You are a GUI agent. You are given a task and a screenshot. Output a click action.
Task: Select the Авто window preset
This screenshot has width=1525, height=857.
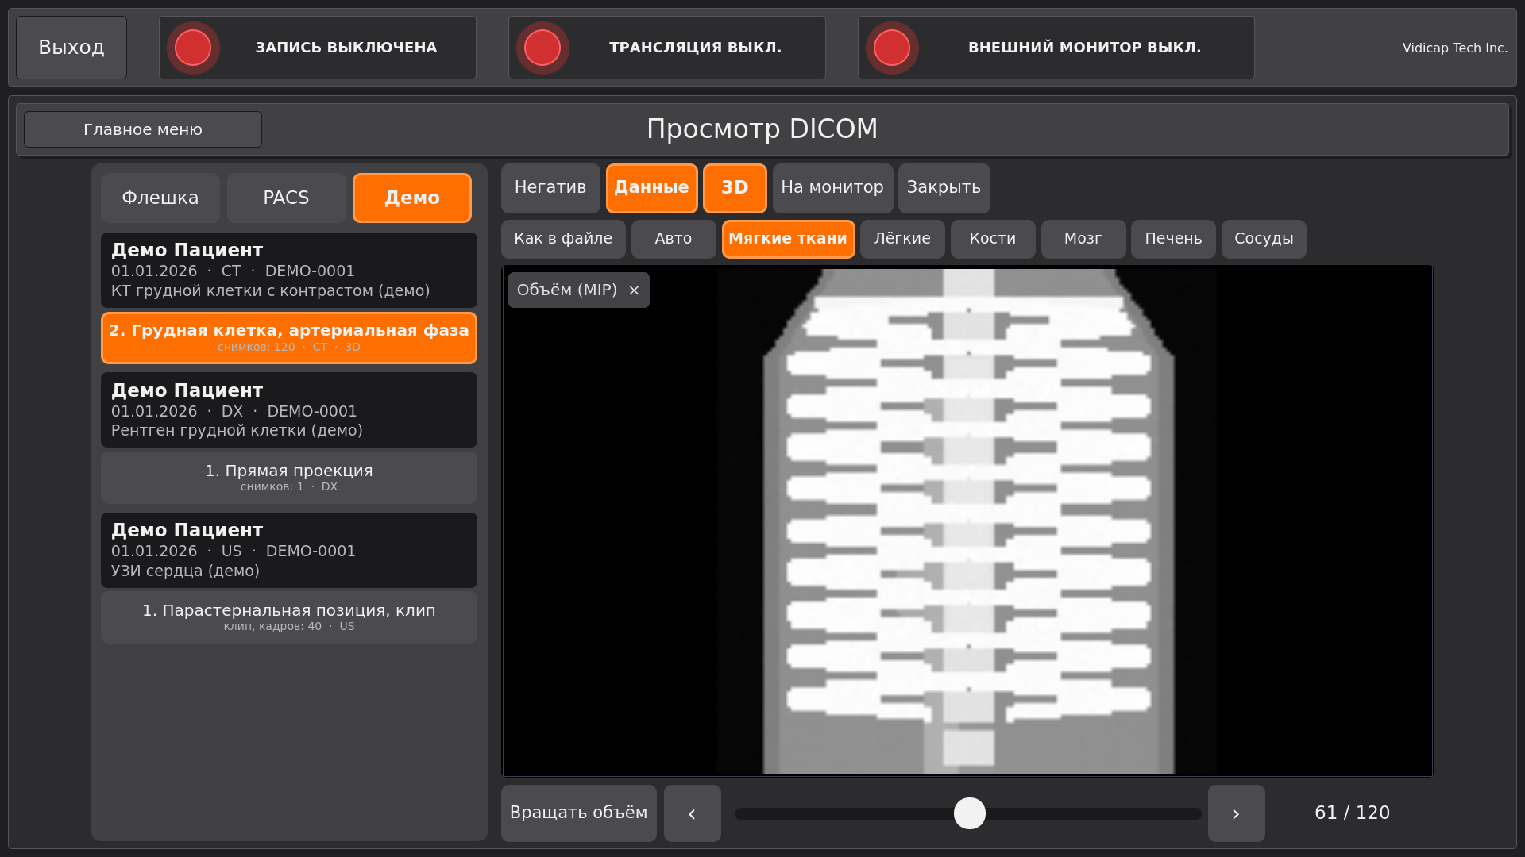674,239
